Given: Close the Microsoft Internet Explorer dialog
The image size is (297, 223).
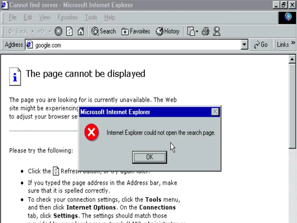Looking at the screenshot, I should [215, 112].
